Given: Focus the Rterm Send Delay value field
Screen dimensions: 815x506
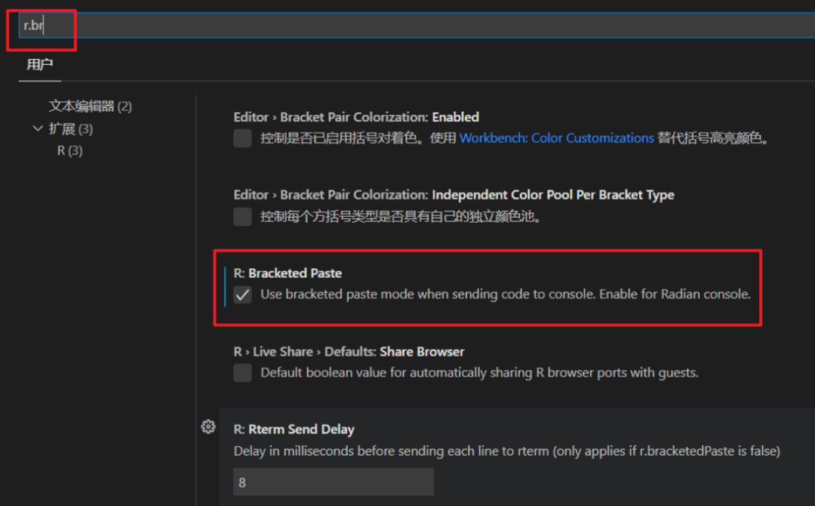Looking at the screenshot, I should pos(333,482).
